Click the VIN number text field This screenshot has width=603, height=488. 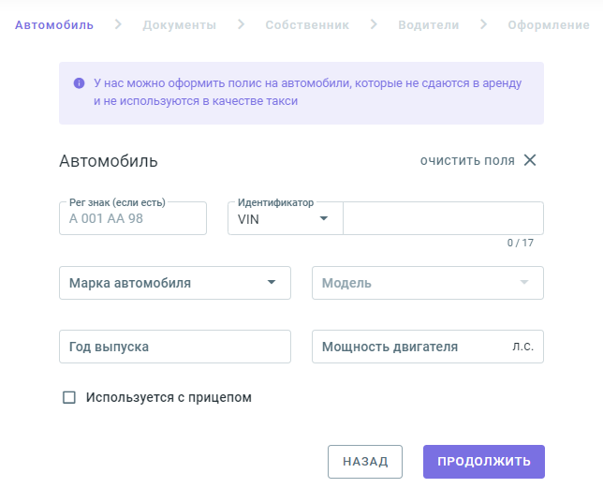[443, 218]
